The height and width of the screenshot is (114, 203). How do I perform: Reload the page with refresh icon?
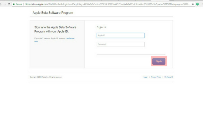pos(9,4)
